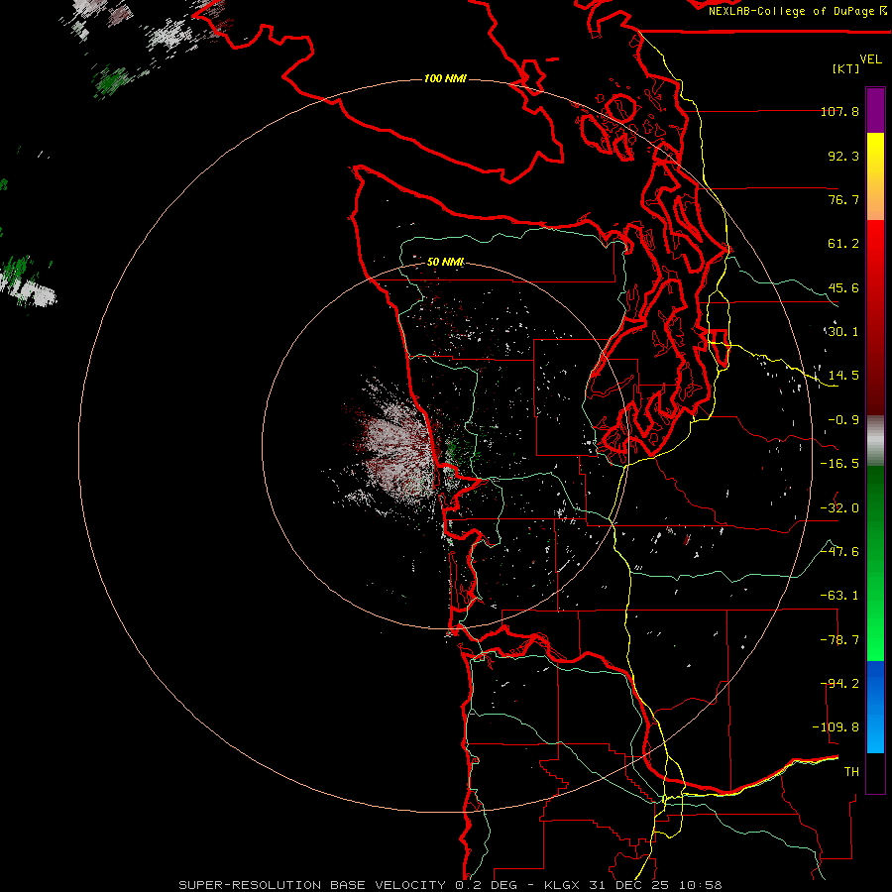Click the 10:58 timestamp text
This screenshot has width=892, height=892.
(x=701, y=885)
